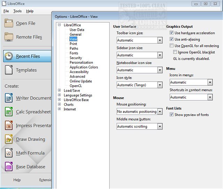Open the Icons in menus dropdown
Screen dimensions: 223x189
(x=191, y=82)
